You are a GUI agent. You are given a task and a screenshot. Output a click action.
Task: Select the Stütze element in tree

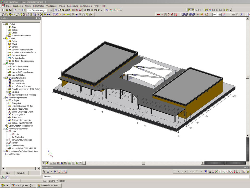click(14, 33)
